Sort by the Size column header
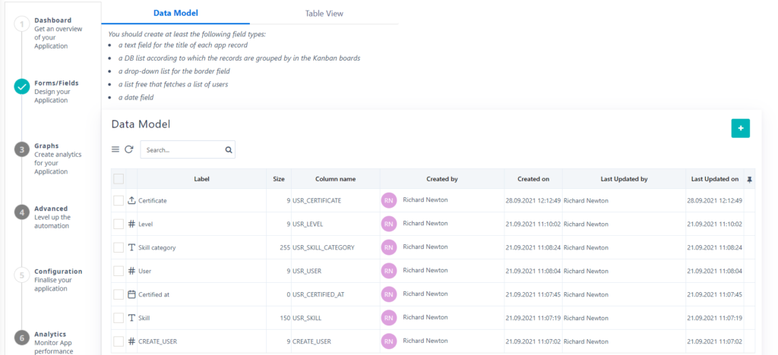The width and height of the screenshot is (778, 355). pyautogui.click(x=279, y=179)
